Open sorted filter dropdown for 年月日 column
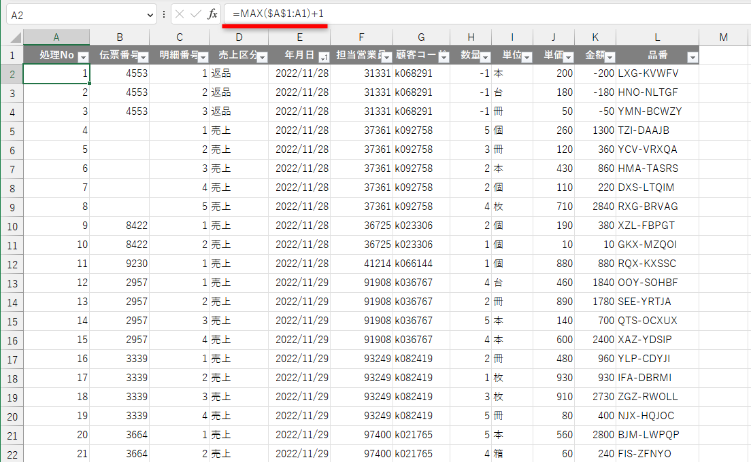This screenshot has width=751, height=462. pyautogui.click(x=324, y=57)
